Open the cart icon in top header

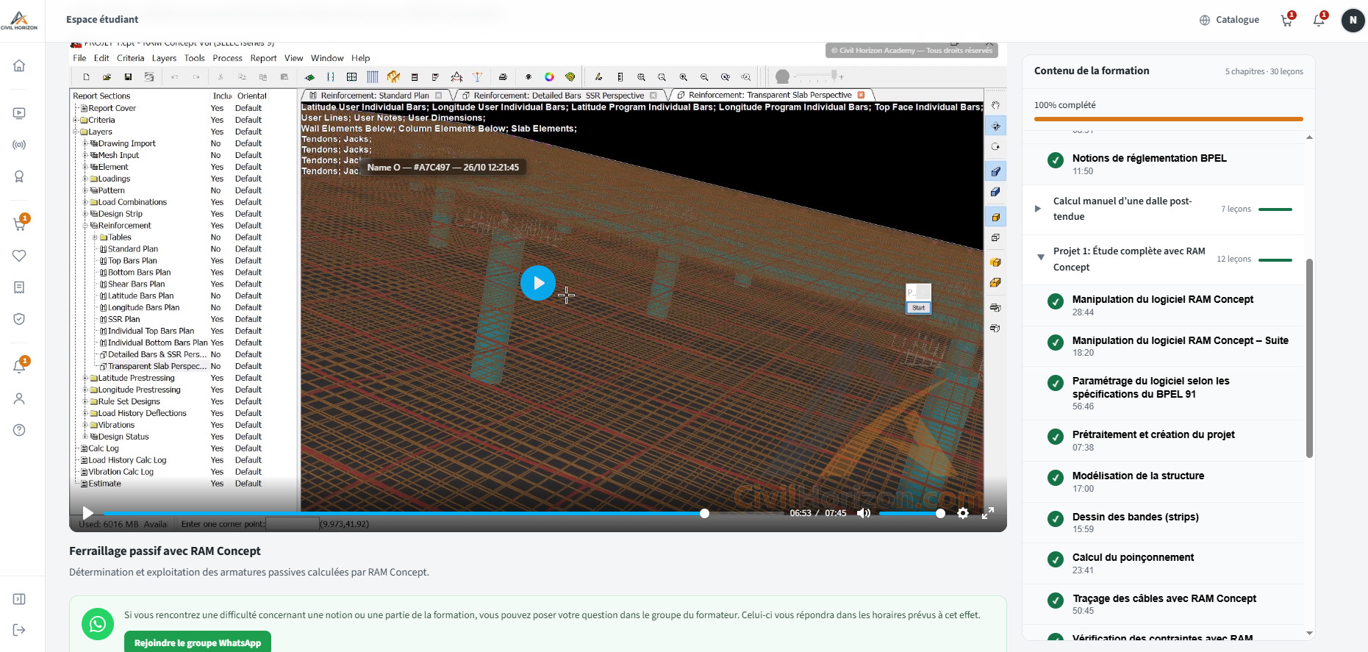click(1286, 21)
